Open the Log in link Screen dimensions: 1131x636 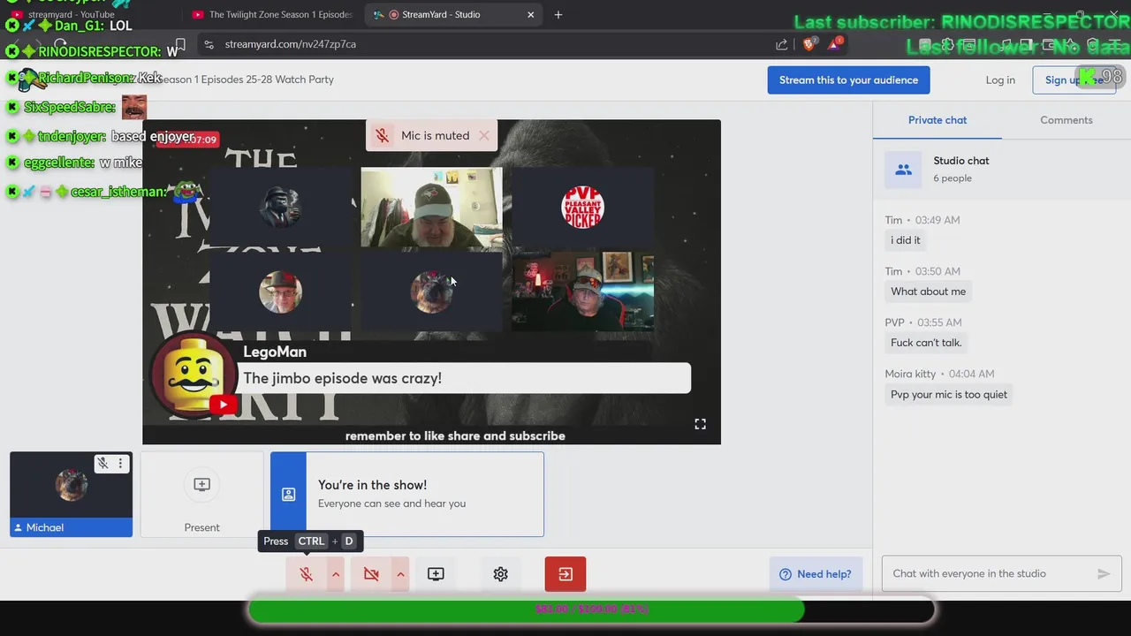[1000, 79]
